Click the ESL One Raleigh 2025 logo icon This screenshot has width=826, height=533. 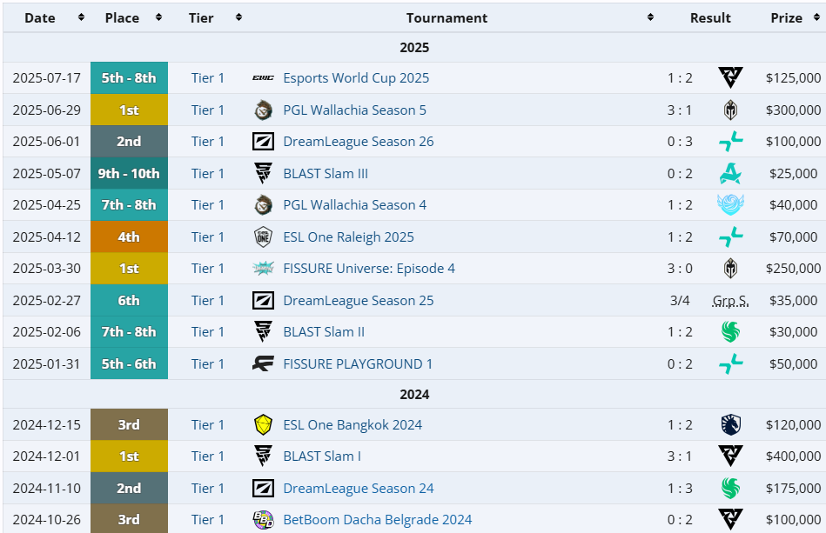pos(263,237)
